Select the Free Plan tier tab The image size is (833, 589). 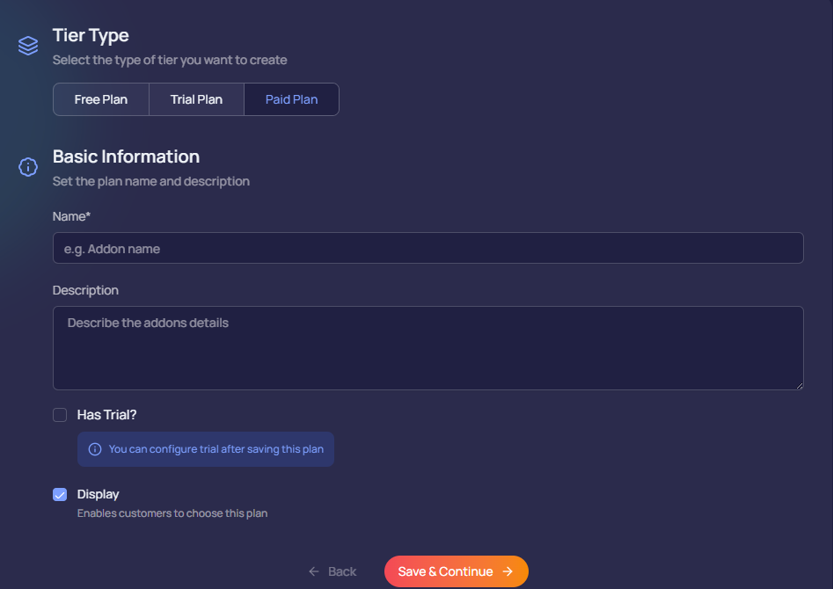click(101, 99)
